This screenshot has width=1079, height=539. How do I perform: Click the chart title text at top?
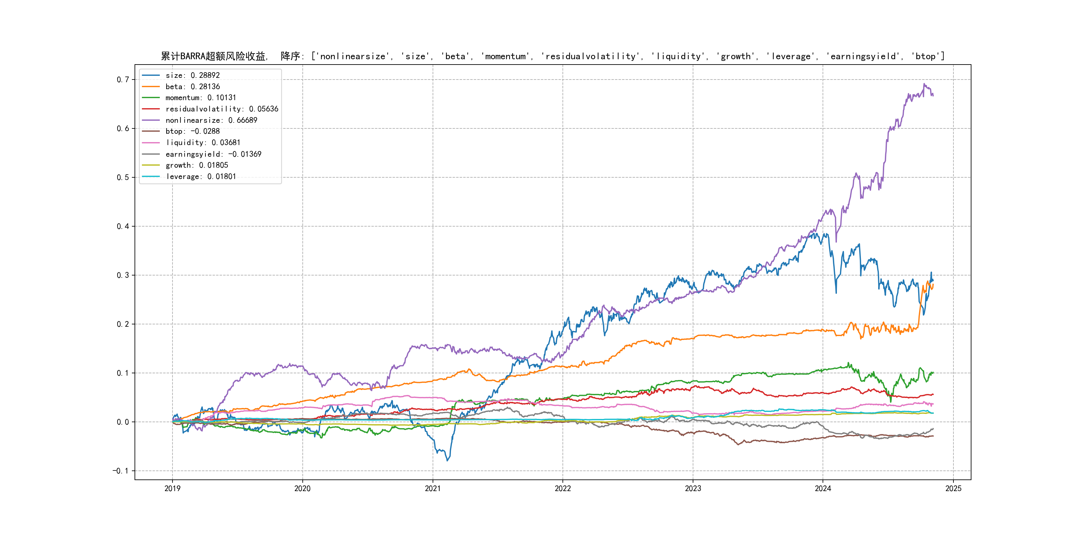[x=552, y=56]
